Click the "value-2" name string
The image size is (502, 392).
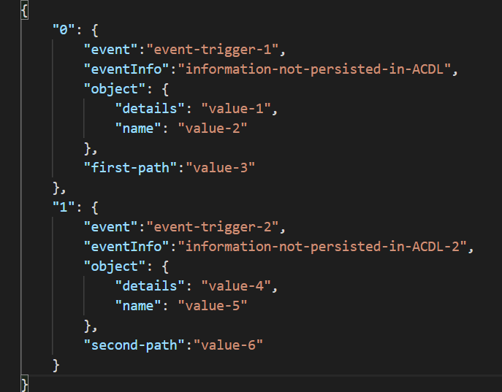pos(213,128)
